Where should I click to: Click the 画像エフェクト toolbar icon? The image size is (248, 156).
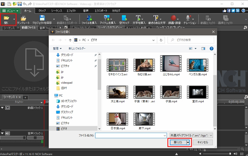tap(225, 19)
